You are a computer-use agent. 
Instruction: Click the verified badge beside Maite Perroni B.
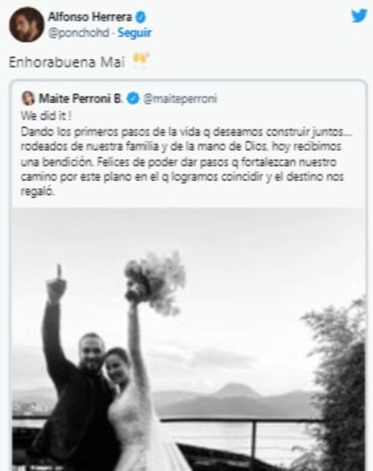click(133, 99)
